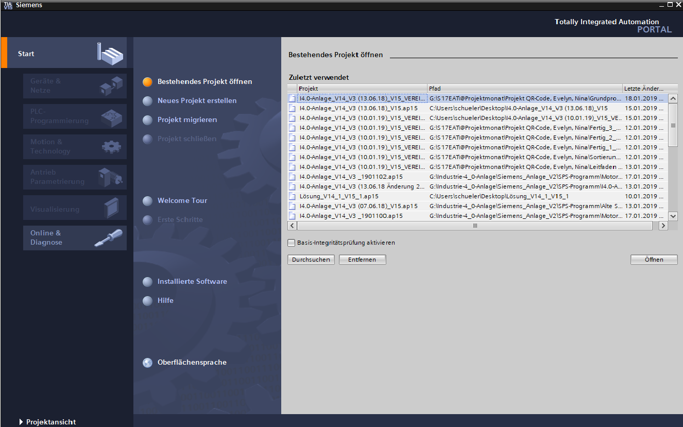Click file icon of Lösung_V14_1_V15_1.ap15 project

tap(293, 196)
